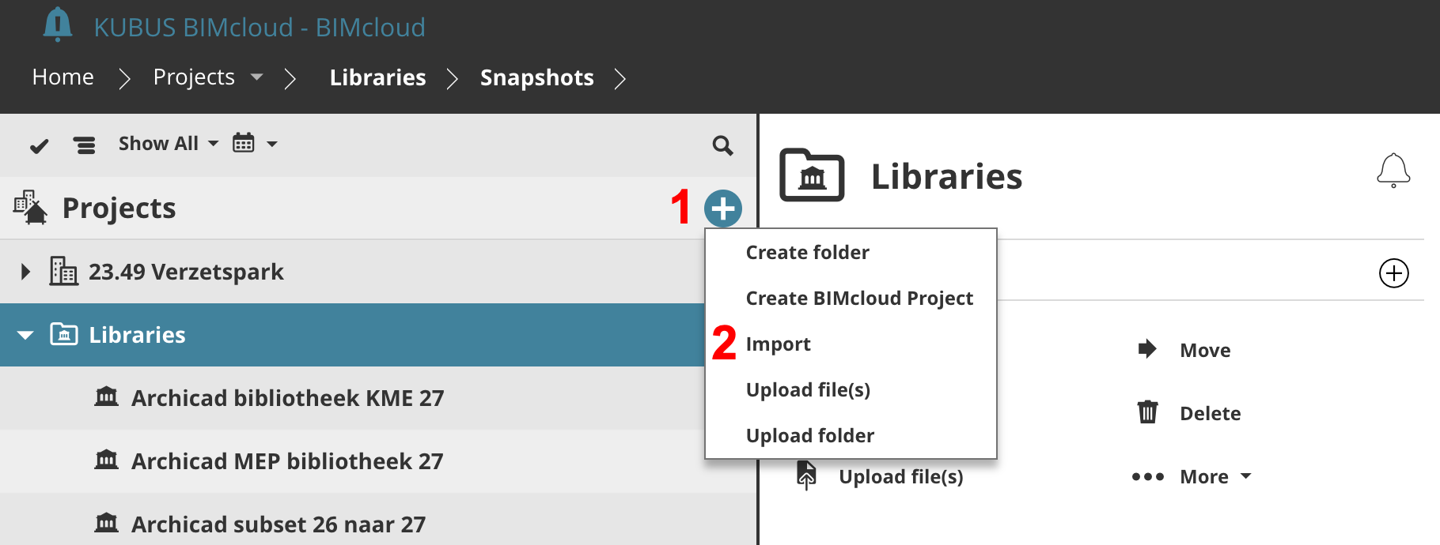Open the Projects breadcrumb dropdown arrow

256,77
